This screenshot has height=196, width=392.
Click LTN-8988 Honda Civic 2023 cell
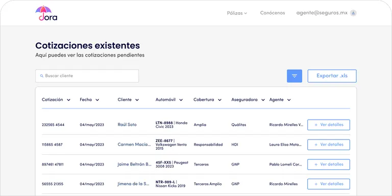(x=171, y=125)
